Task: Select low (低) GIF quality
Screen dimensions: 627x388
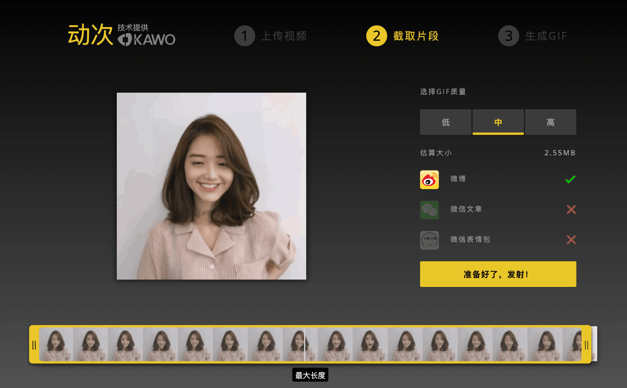Action: pos(446,122)
